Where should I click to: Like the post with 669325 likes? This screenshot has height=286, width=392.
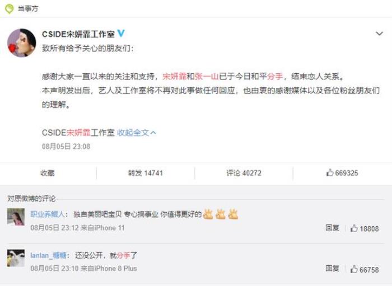(342, 174)
